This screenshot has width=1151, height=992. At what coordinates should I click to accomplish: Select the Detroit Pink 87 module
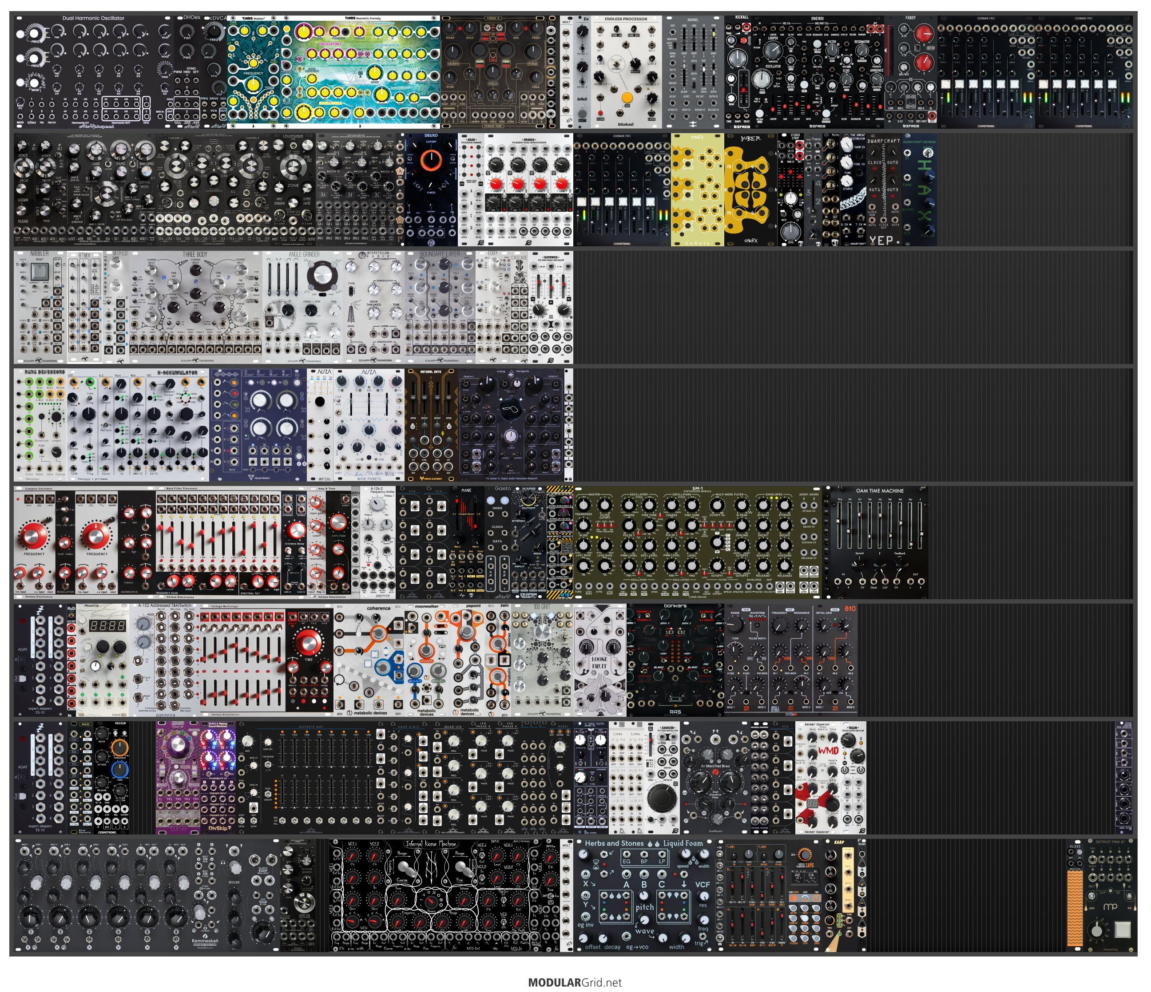pos(1110,896)
